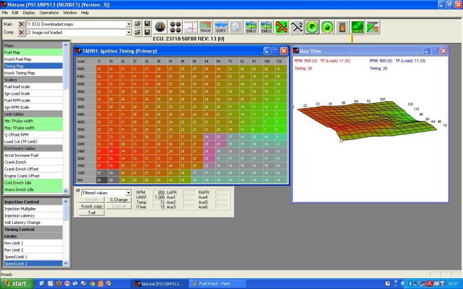
Task: Click the four-gauge panel icon
Action: point(175,27)
